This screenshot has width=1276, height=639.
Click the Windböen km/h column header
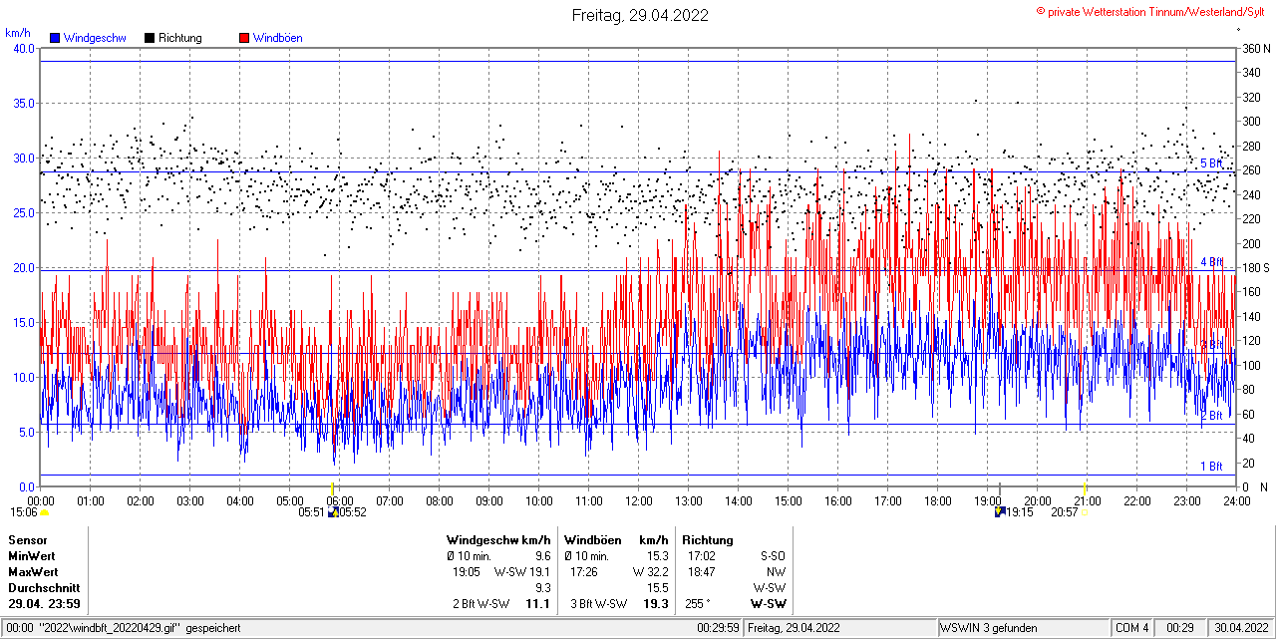[615, 539]
